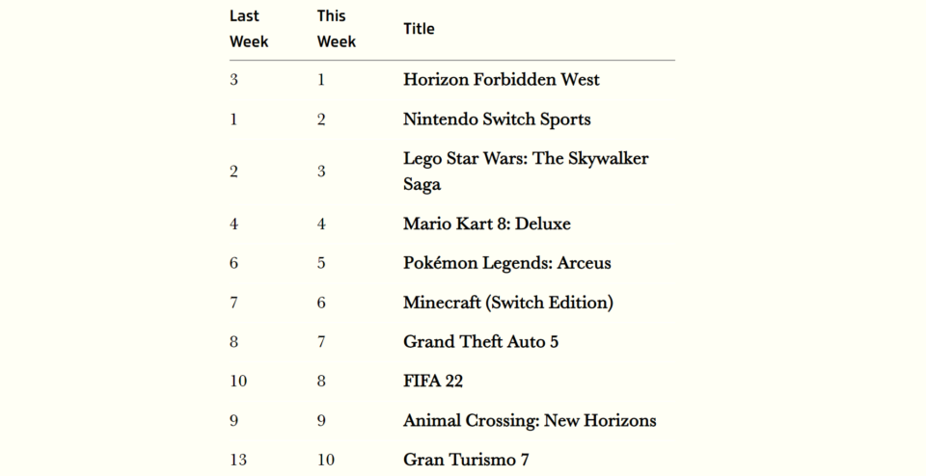
Task: Click the Gran Turismo 7 title
Action: [466, 460]
